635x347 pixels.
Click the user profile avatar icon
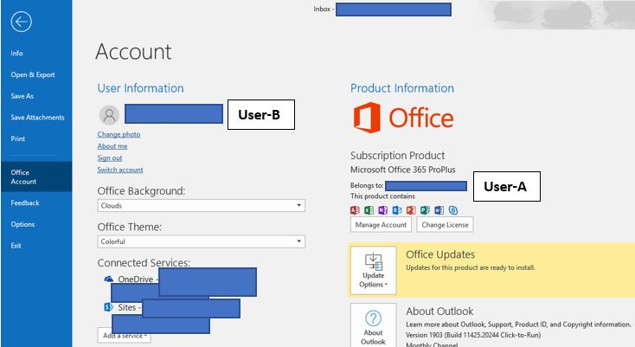pyautogui.click(x=109, y=115)
